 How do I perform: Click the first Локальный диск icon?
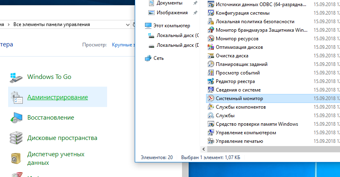(x=151, y=35)
